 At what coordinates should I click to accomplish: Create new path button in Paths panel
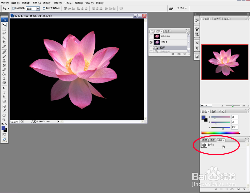[x=238, y=189]
